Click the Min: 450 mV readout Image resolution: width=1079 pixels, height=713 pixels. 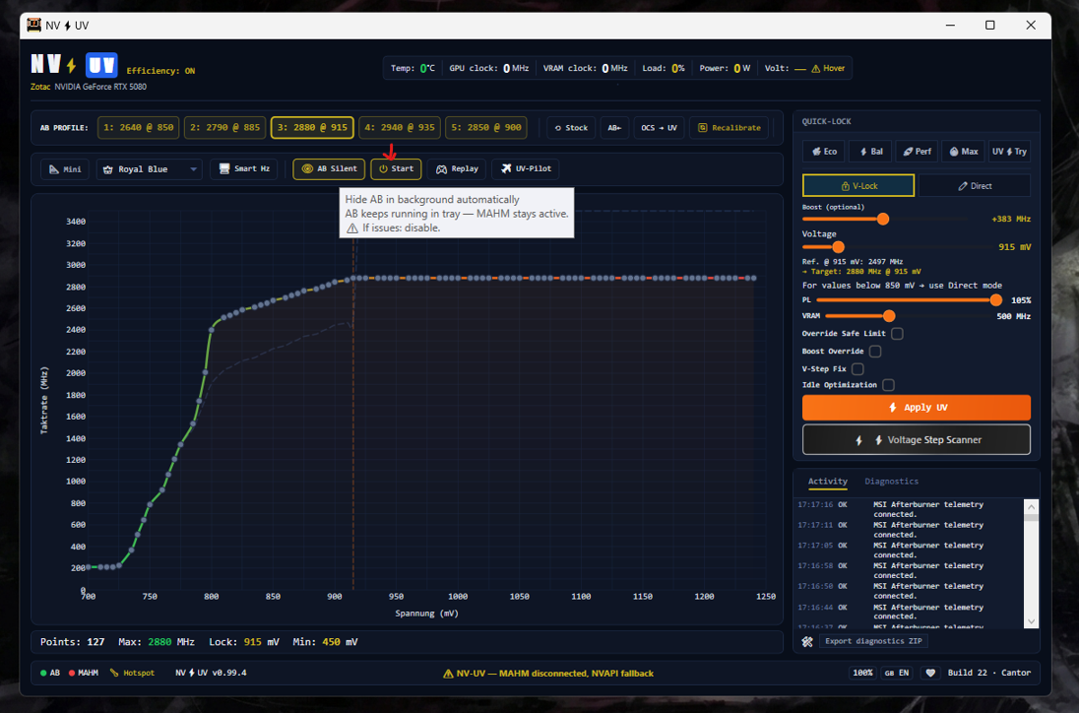[x=325, y=642]
